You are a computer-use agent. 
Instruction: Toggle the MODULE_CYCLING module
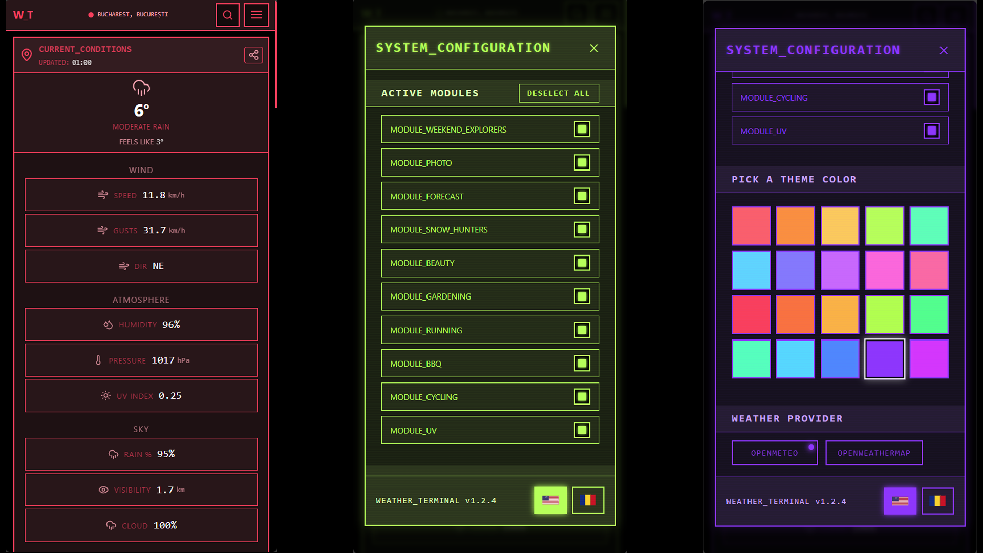(x=582, y=397)
